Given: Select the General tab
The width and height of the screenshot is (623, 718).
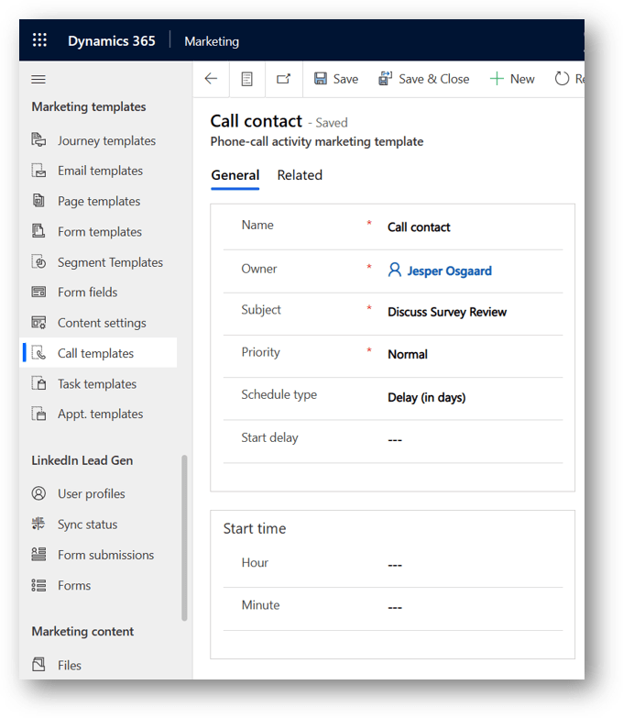Looking at the screenshot, I should (235, 175).
